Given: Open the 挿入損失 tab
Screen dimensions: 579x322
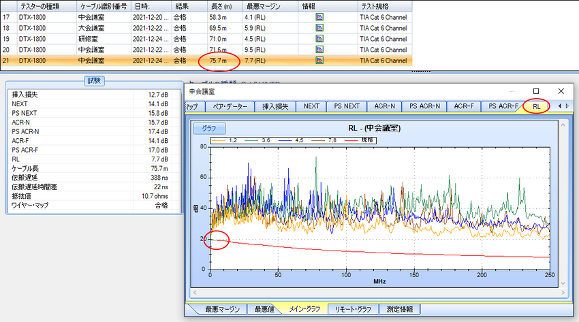Looking at the screenshot, I should click(x=275, y=106).
